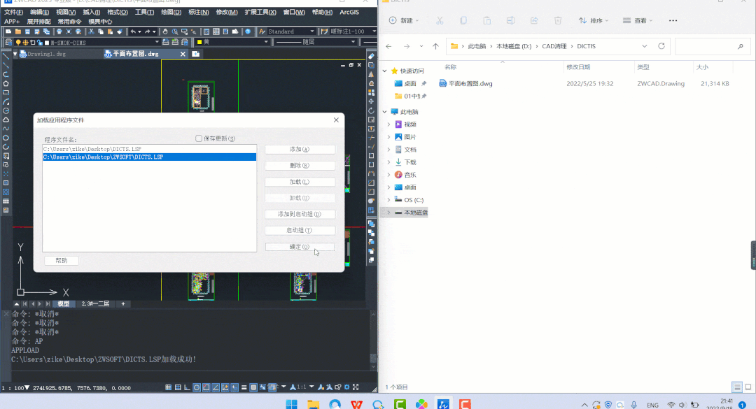
Task: Click the annotation scale 1:1 icon in status bar
Action: pos(298,387)
